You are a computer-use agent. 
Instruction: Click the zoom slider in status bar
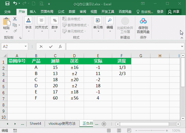pyautogui.click(x=152, y=131)
